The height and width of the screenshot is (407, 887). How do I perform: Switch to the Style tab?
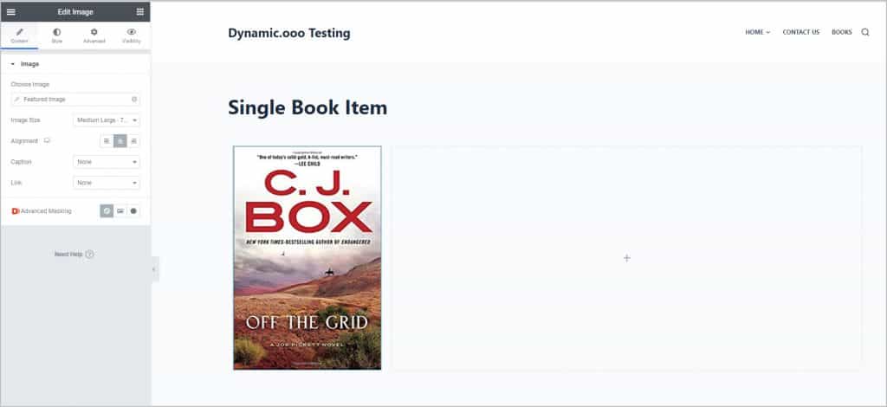point(57,36)
